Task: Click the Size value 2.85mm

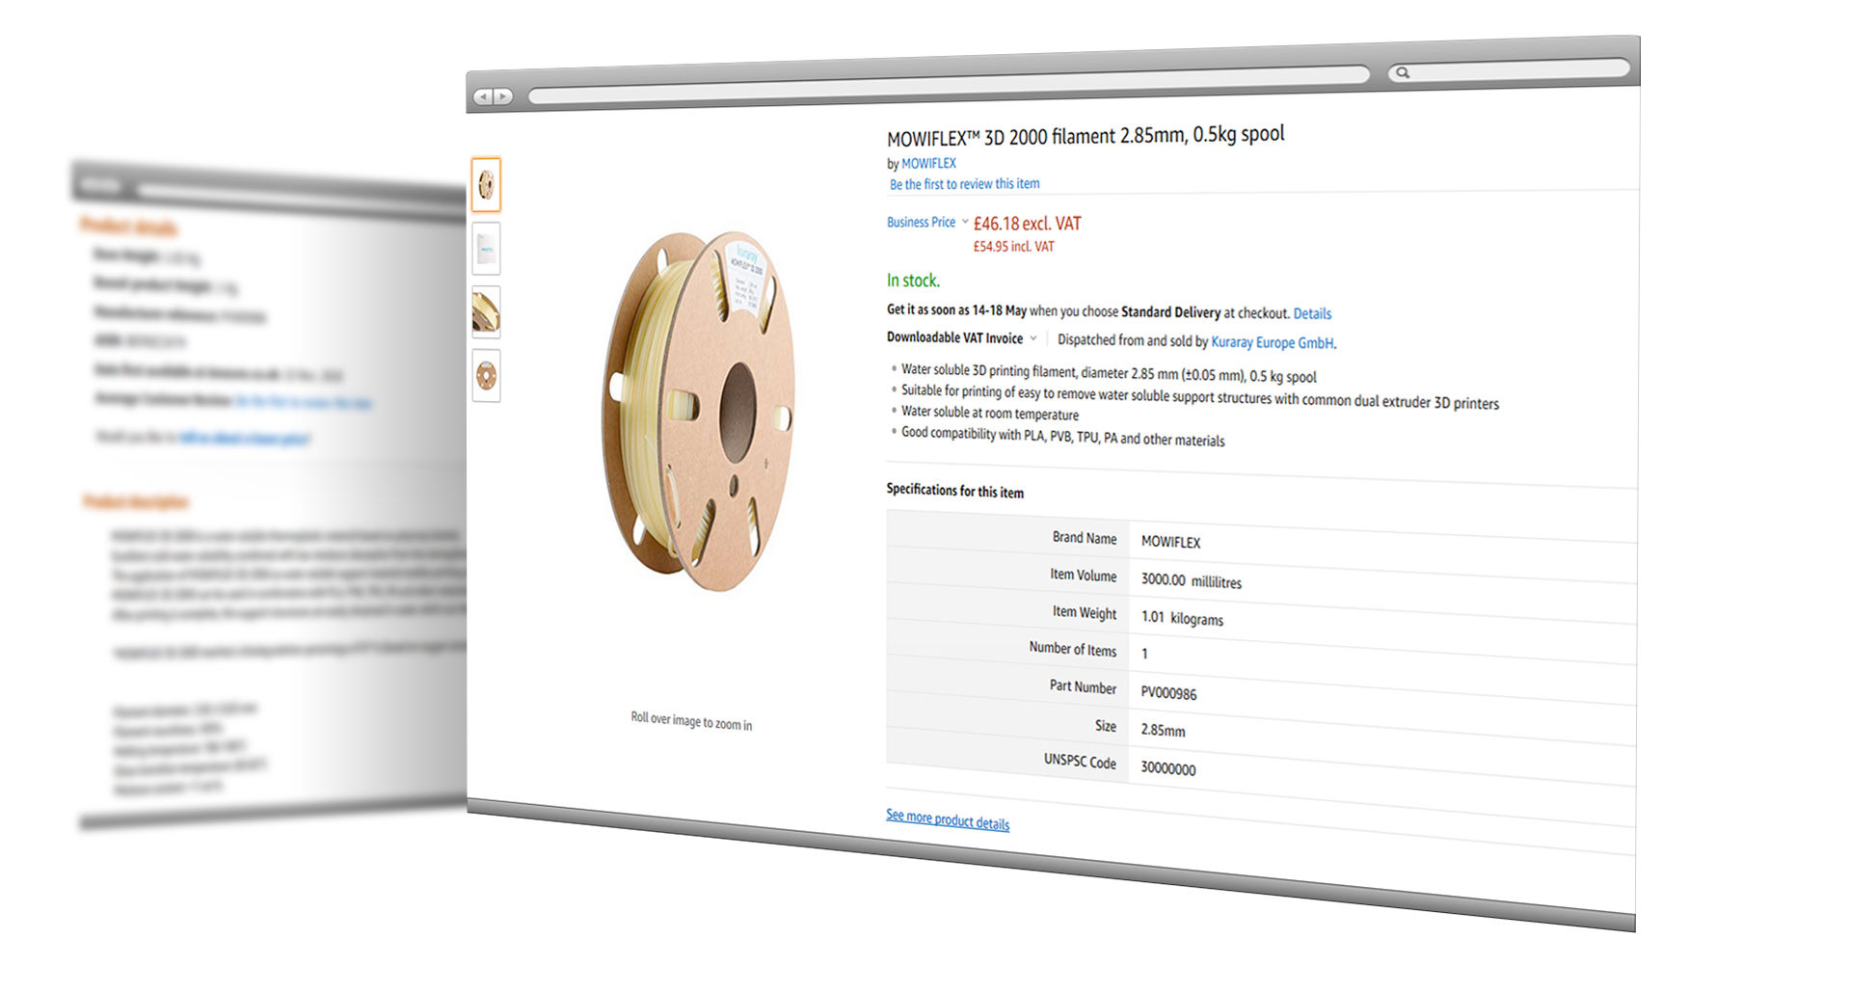Action: [1163, 731]
